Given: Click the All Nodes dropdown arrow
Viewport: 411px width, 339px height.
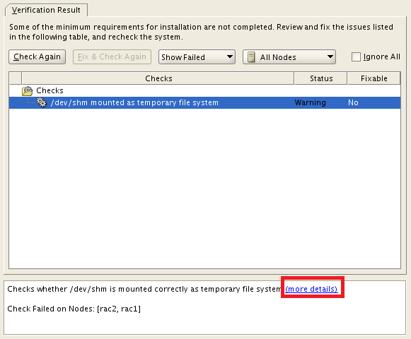Looking at the screenshot, I should click(x=330, y=56).
